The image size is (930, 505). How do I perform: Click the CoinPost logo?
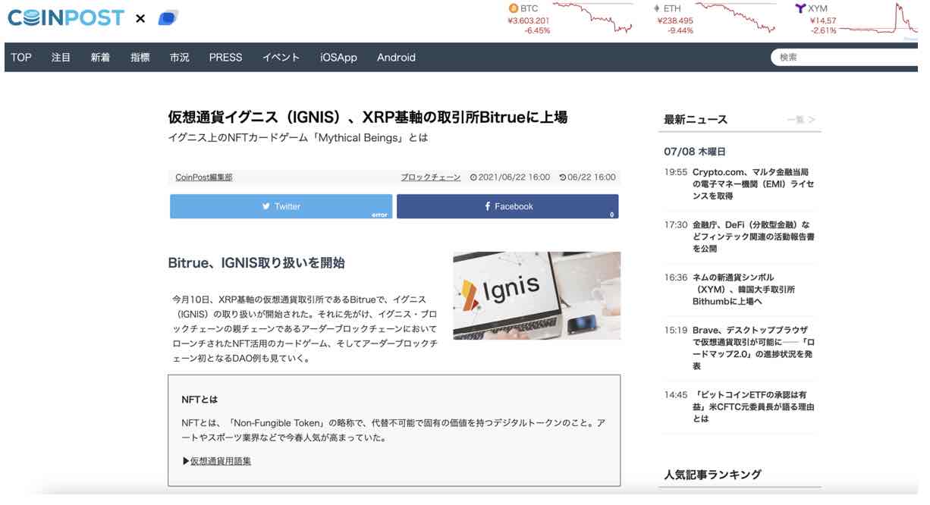65,18
